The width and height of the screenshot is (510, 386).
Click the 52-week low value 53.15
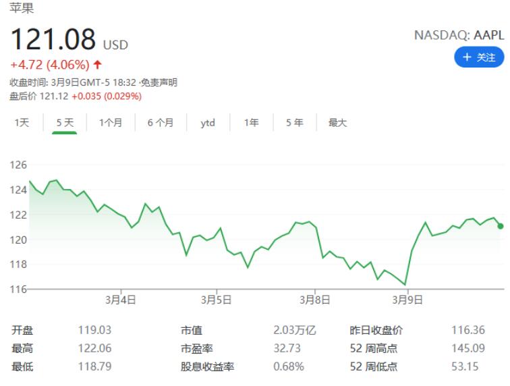click(x=465, y=367)
